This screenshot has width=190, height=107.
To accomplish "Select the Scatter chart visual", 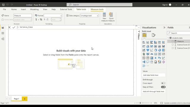I will (152, 50).
